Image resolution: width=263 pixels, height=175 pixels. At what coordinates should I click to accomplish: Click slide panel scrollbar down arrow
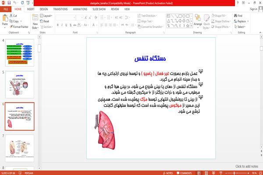coord(39,168)
